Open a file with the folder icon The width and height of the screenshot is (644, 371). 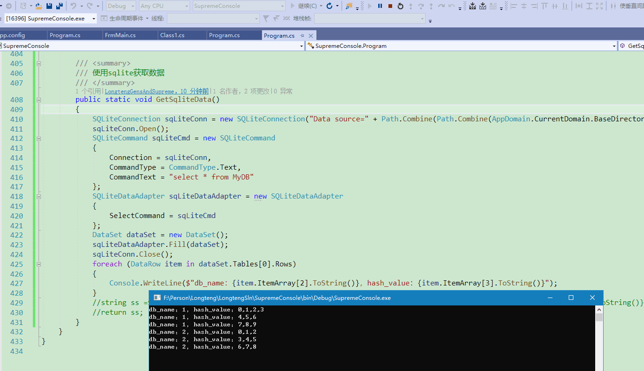click(39, 6)
